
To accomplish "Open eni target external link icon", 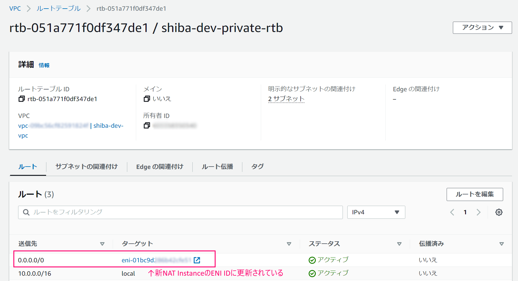I will pos(197,260).
